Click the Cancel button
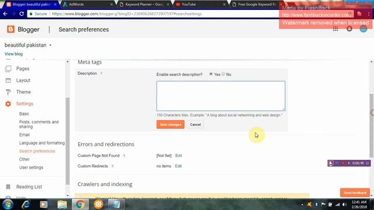Screen dimensions: 374x210 tap(195, 124)
